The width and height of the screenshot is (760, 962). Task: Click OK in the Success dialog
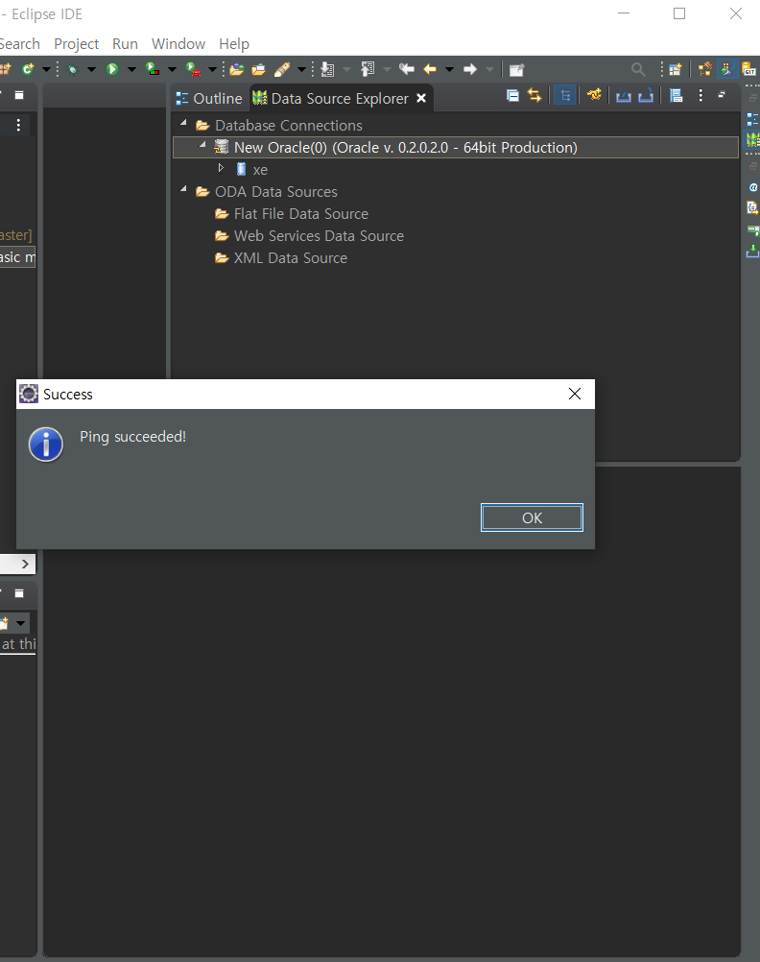pyautogui.click(x=532, y=517)
